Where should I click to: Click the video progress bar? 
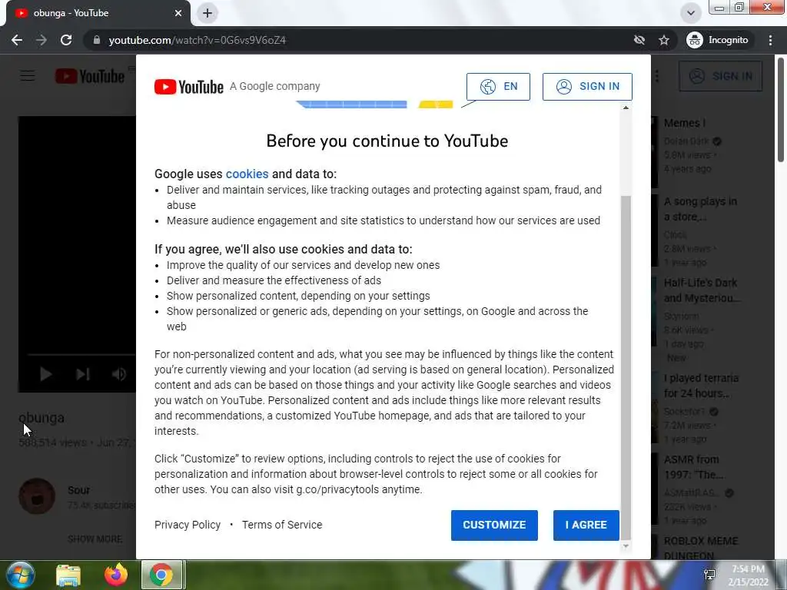81,355
